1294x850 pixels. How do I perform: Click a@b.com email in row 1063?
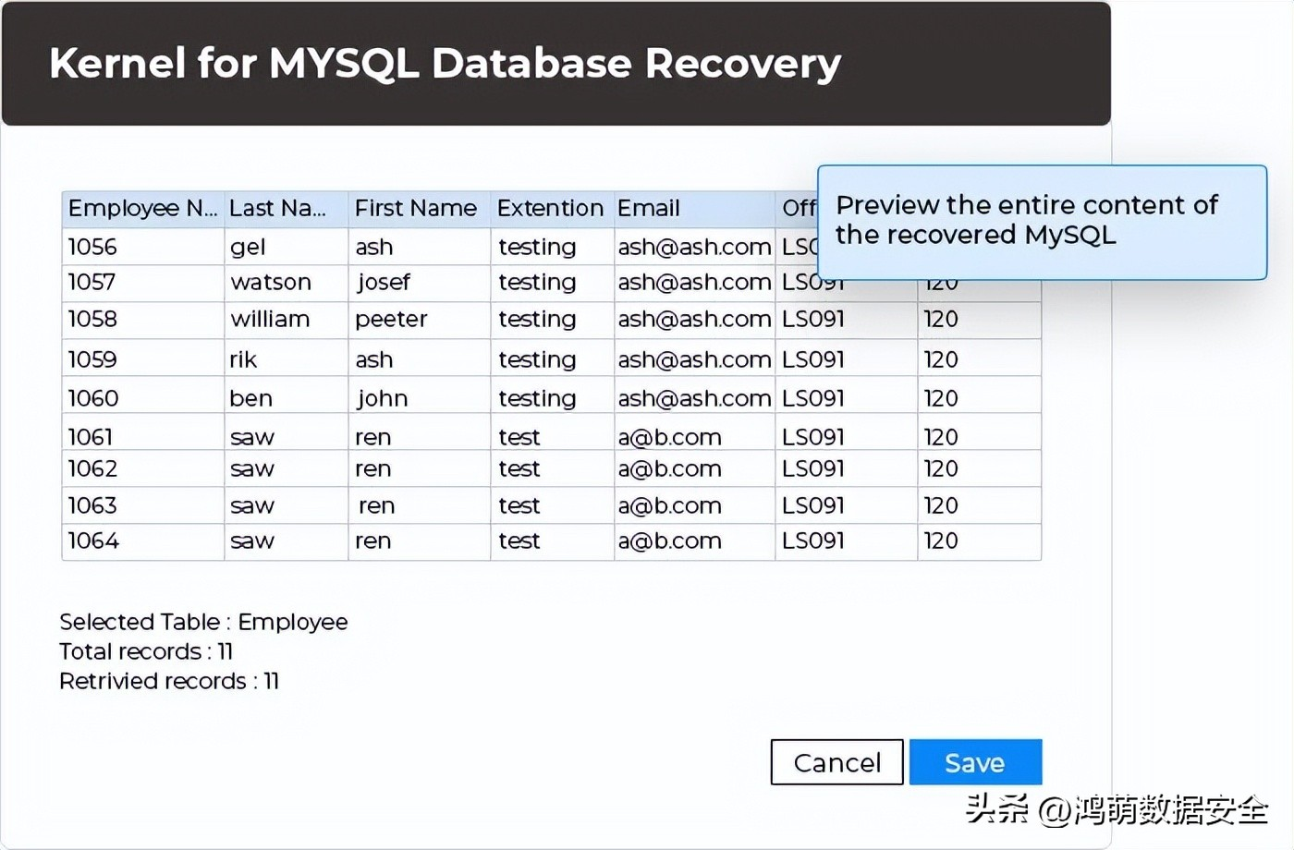(x=695, y=505)
